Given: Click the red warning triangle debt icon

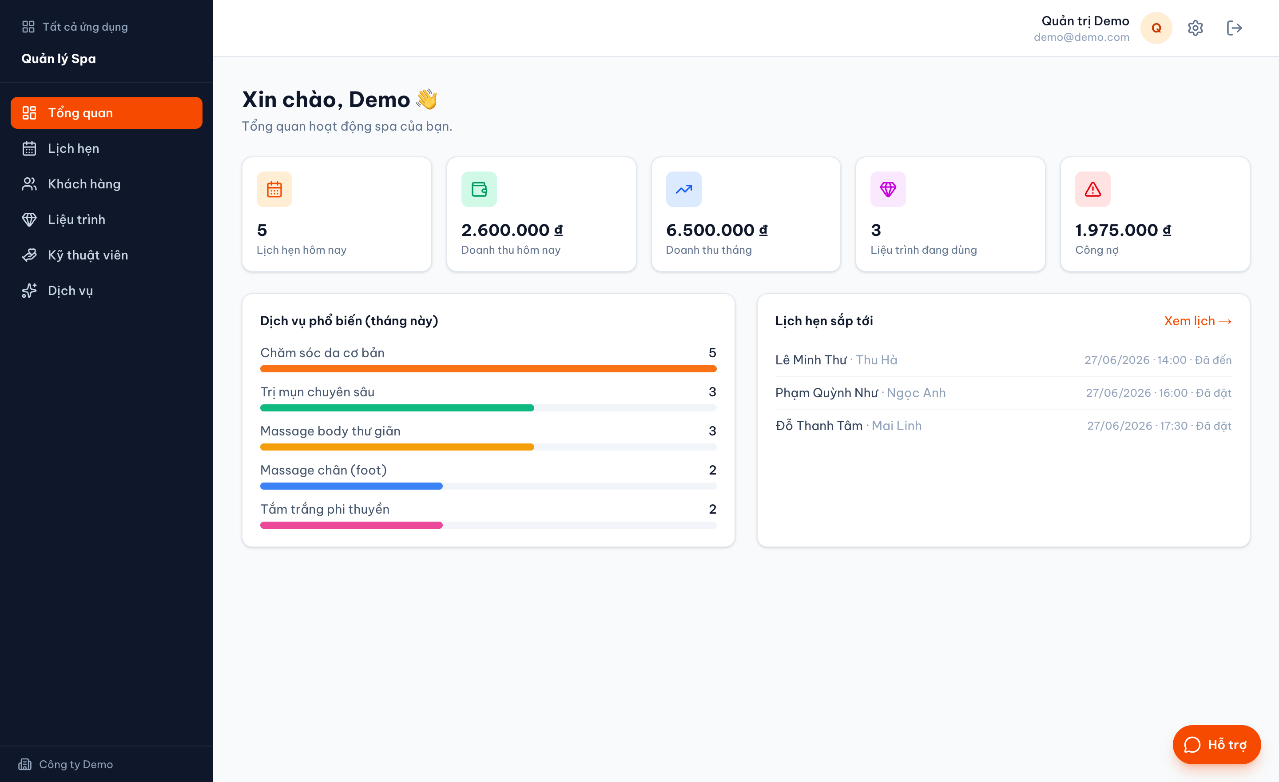Looking at the screenshot, I should pyautogui.click(x=1092, y=190).
